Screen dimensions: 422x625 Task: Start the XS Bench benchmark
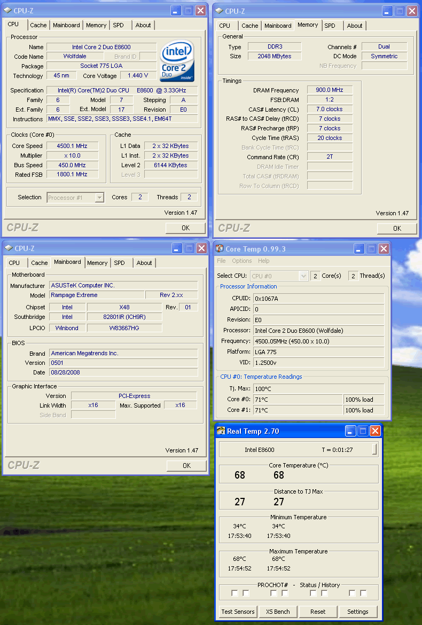(x=278, y=612)
